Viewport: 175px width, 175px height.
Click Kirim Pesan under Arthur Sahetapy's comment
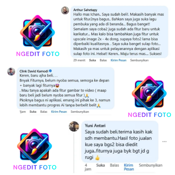coord(119,60)
